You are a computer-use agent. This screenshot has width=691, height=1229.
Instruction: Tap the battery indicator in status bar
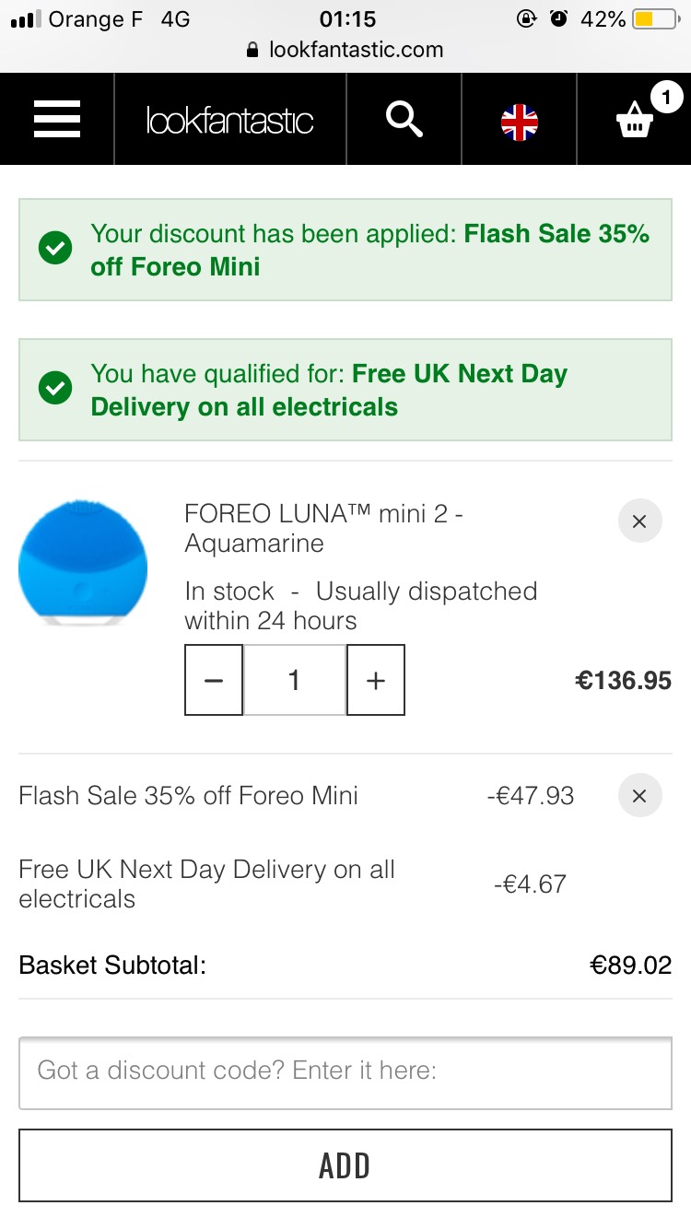(657, 18)
